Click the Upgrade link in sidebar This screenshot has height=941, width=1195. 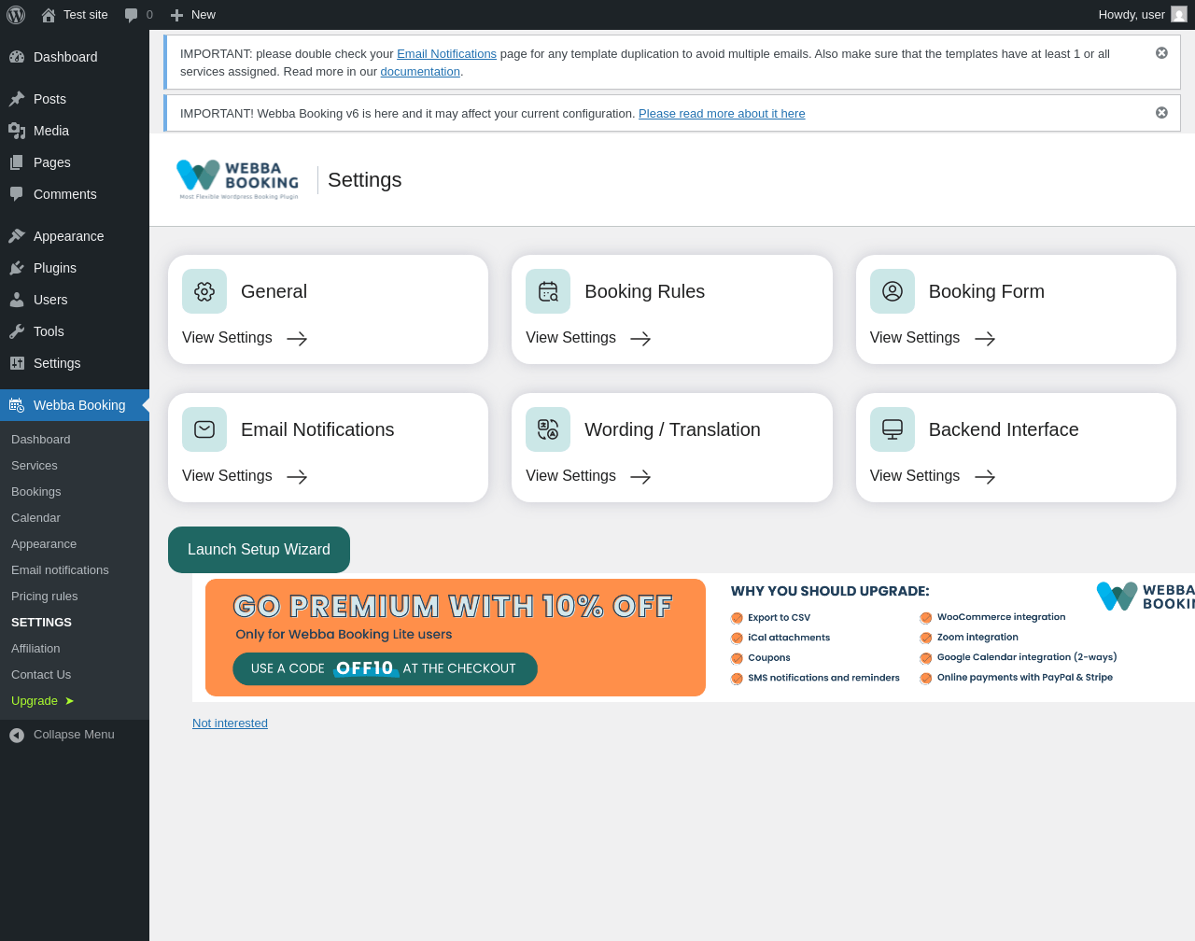click(75, 700)
